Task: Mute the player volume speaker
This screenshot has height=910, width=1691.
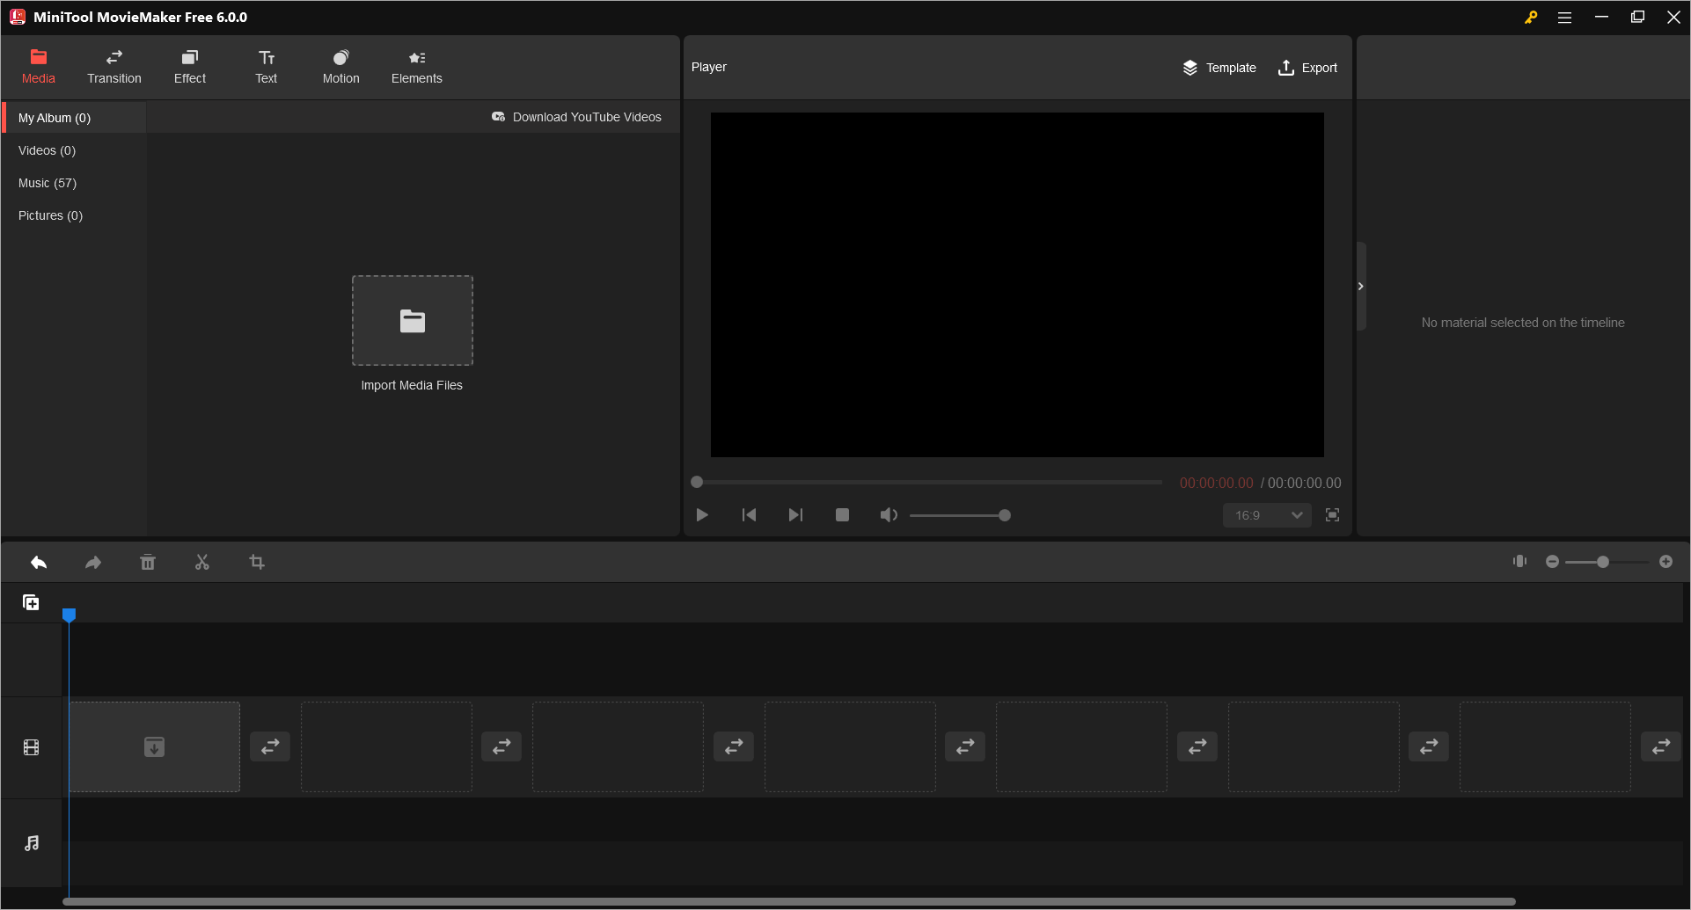Action: click(x=889, y=515)
